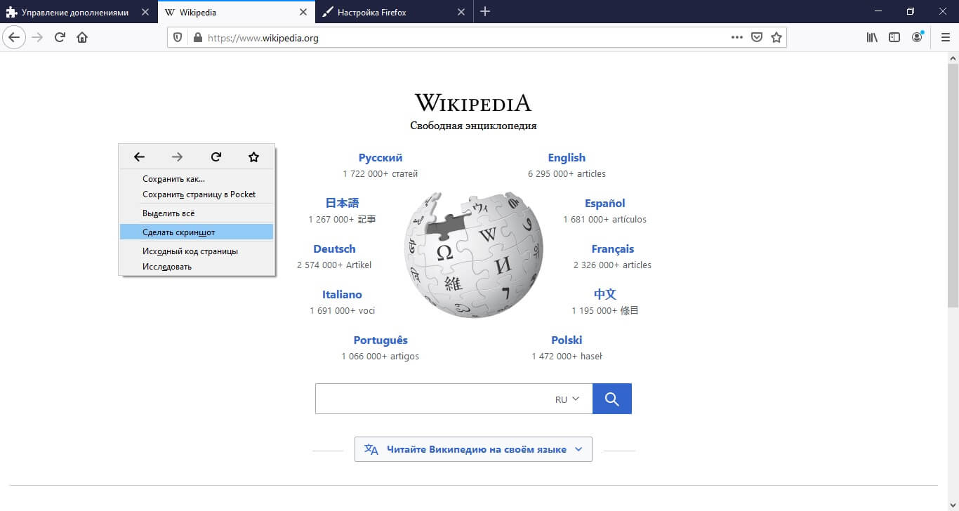Open the Русский Wikipedia link
959x511 pixels.
point(380,157)
